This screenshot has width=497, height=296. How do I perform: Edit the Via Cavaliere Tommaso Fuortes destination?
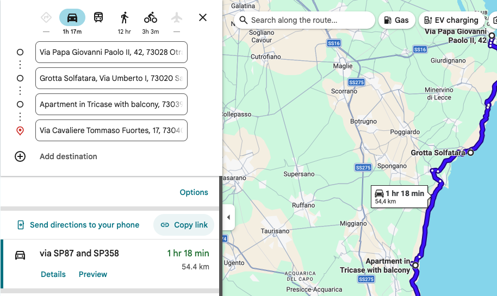click(x=111, y=130)
